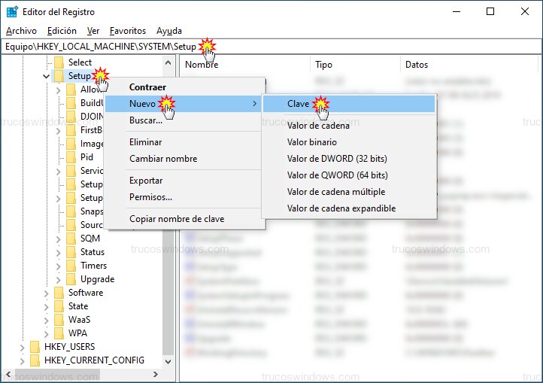
Task: Collapse the Setup key chevron
Action: coord(46,76)
